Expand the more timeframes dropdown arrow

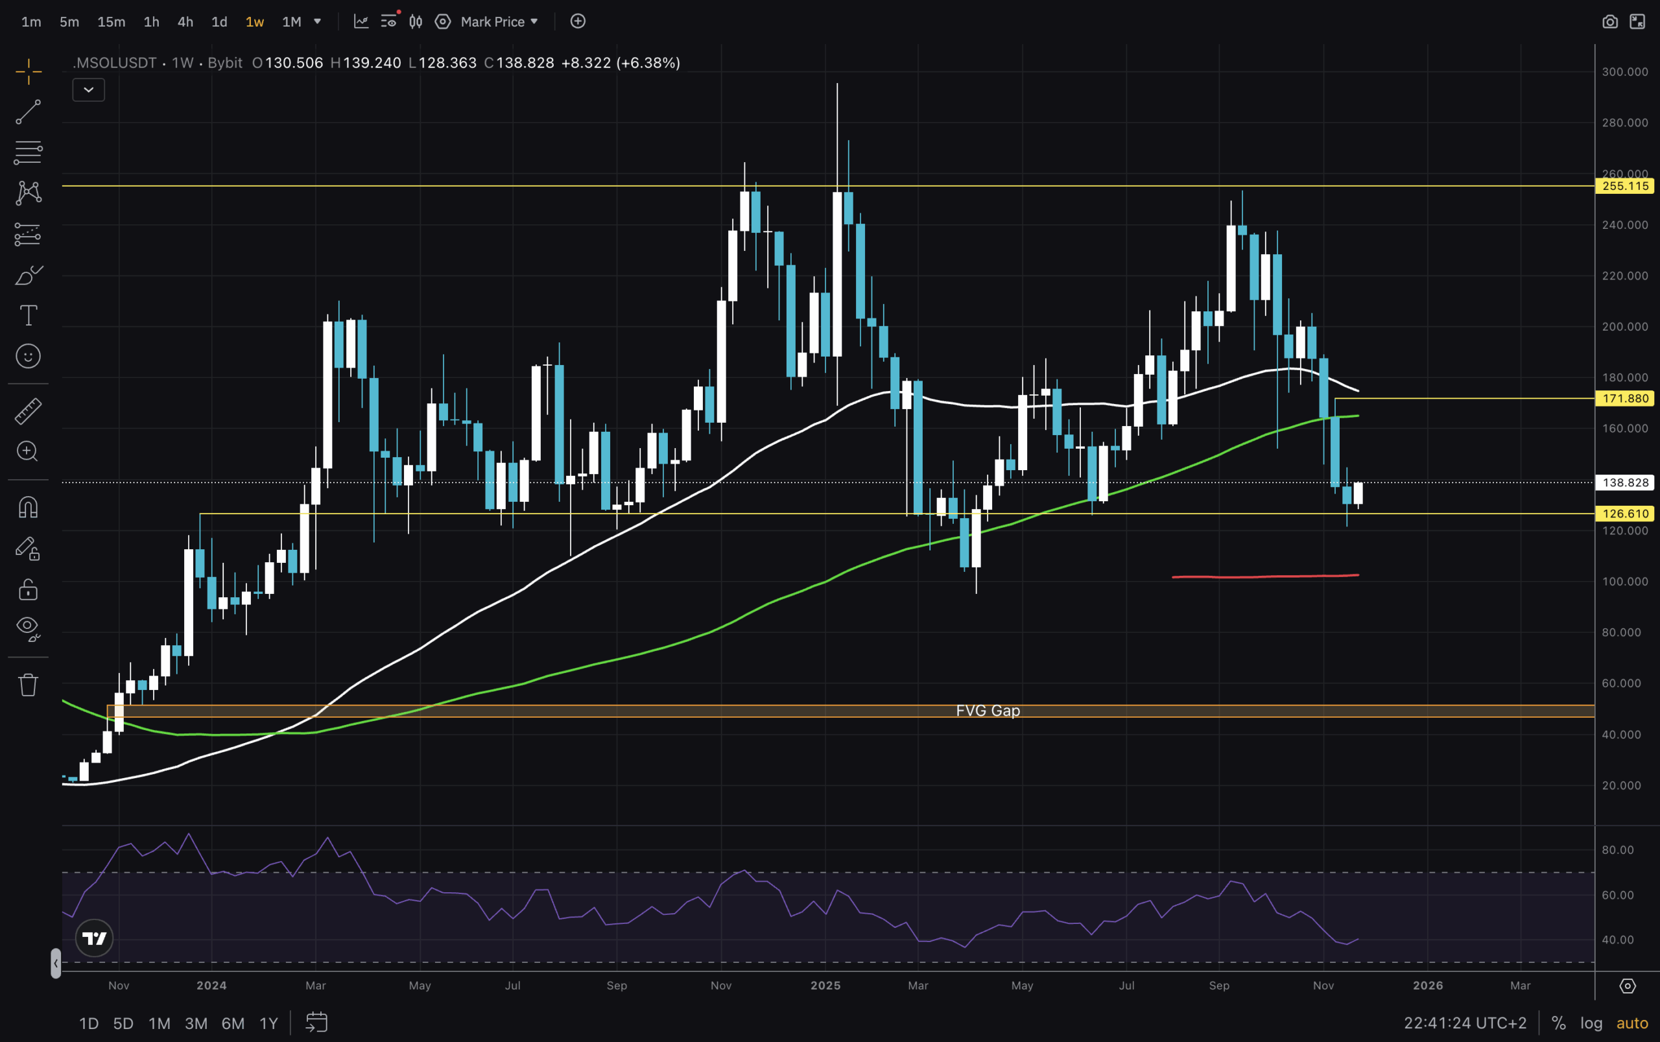318,21
